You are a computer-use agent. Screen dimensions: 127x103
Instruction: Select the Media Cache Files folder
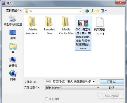[x=66, y=25]
